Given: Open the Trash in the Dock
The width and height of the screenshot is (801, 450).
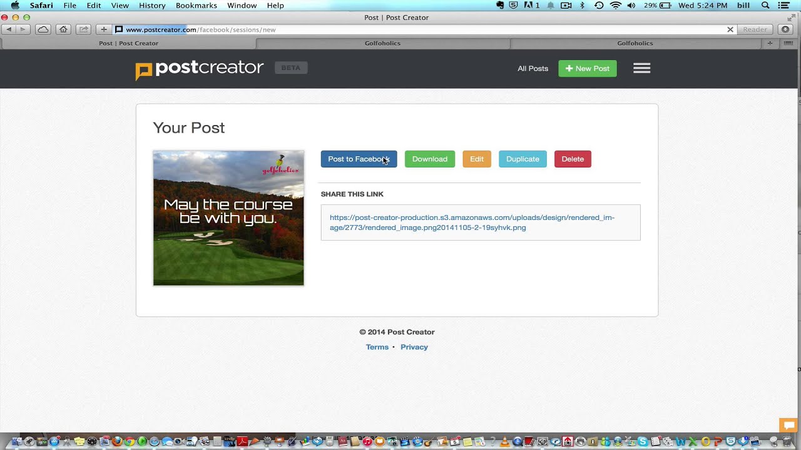Looking at the screenshot, I should click(787, 441).
